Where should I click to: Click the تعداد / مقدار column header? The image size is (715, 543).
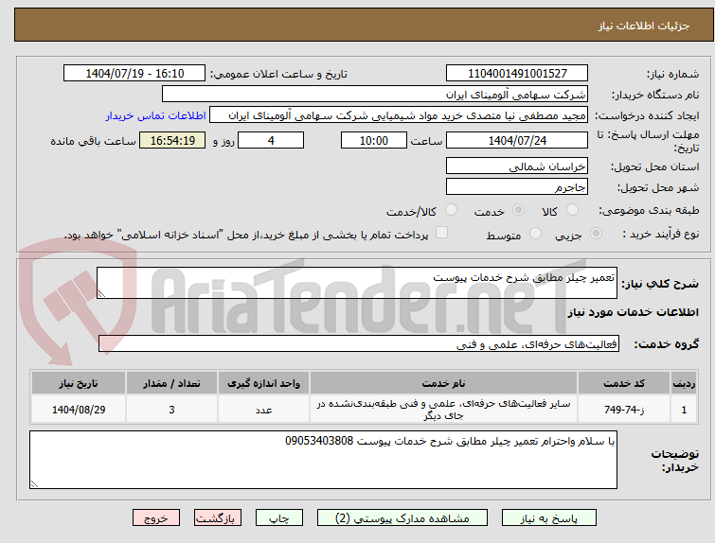171,383
